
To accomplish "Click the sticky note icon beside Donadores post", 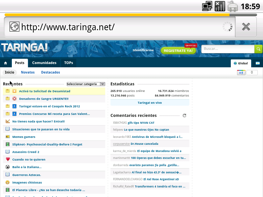I will tap(8, 98).
